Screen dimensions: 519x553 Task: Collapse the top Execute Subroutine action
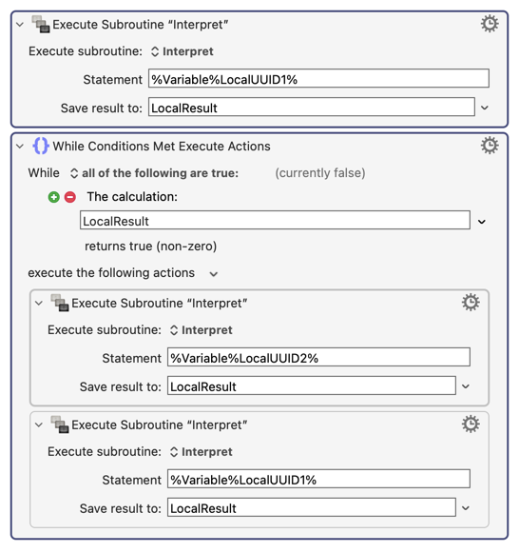[20, 25]
